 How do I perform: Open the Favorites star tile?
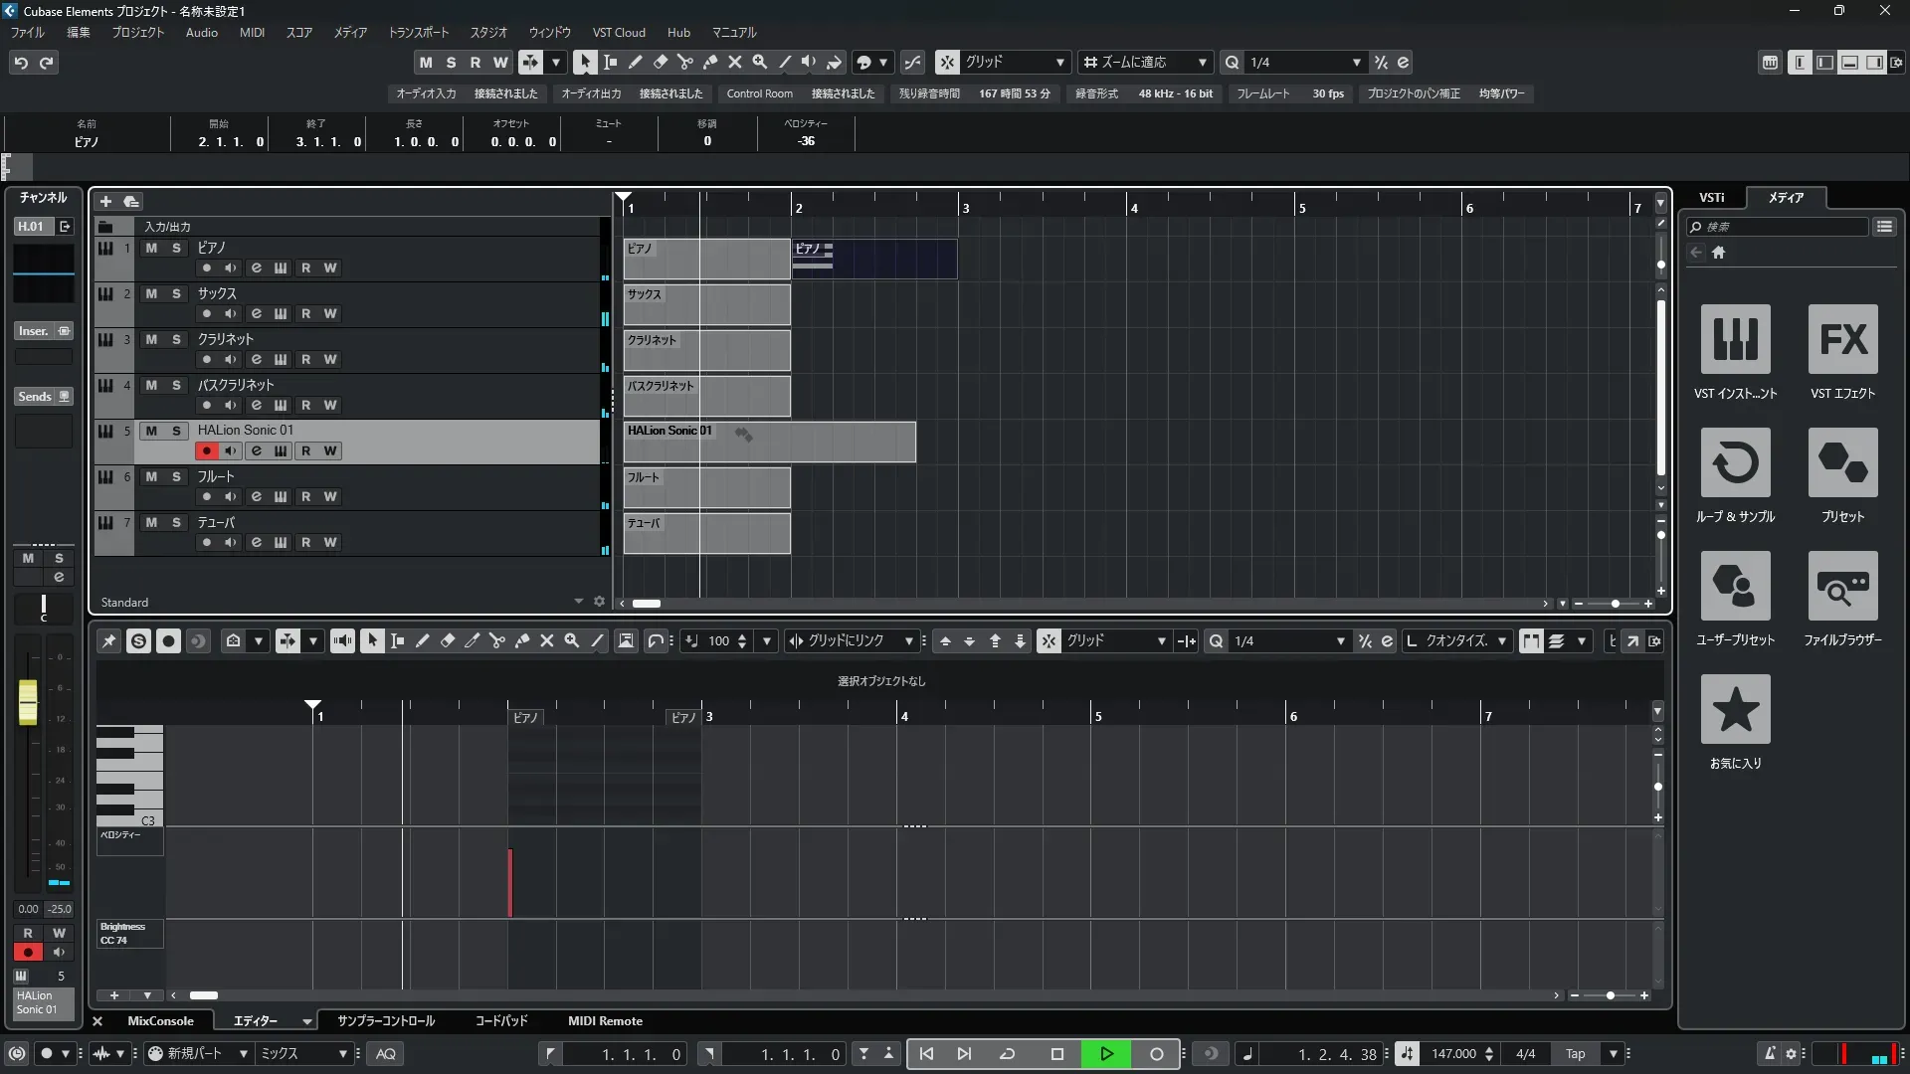pos(1735,709)
